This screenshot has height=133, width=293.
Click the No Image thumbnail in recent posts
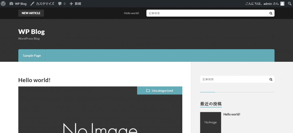[x=211, y=122]
